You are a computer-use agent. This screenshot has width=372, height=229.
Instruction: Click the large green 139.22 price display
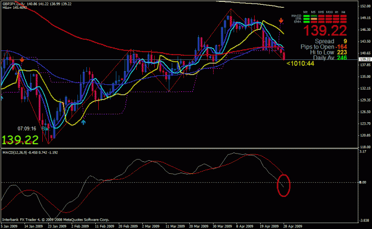pyautogui.click(x=20, y=140)
